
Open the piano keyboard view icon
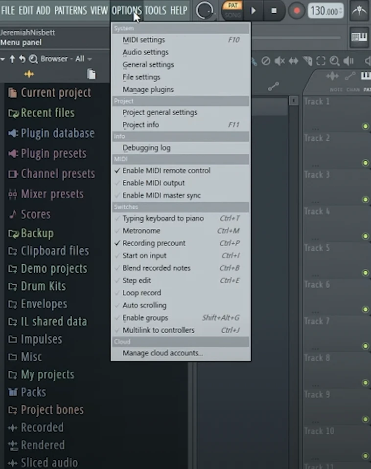[360, 37]
